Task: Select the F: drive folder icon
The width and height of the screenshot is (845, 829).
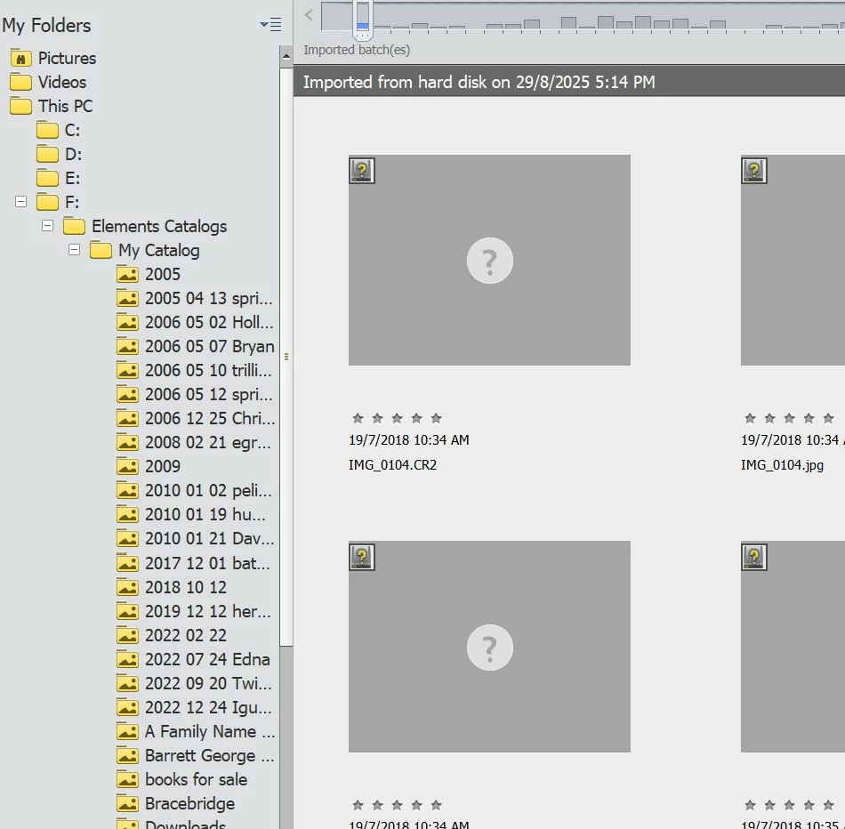Action: (47, 202)
